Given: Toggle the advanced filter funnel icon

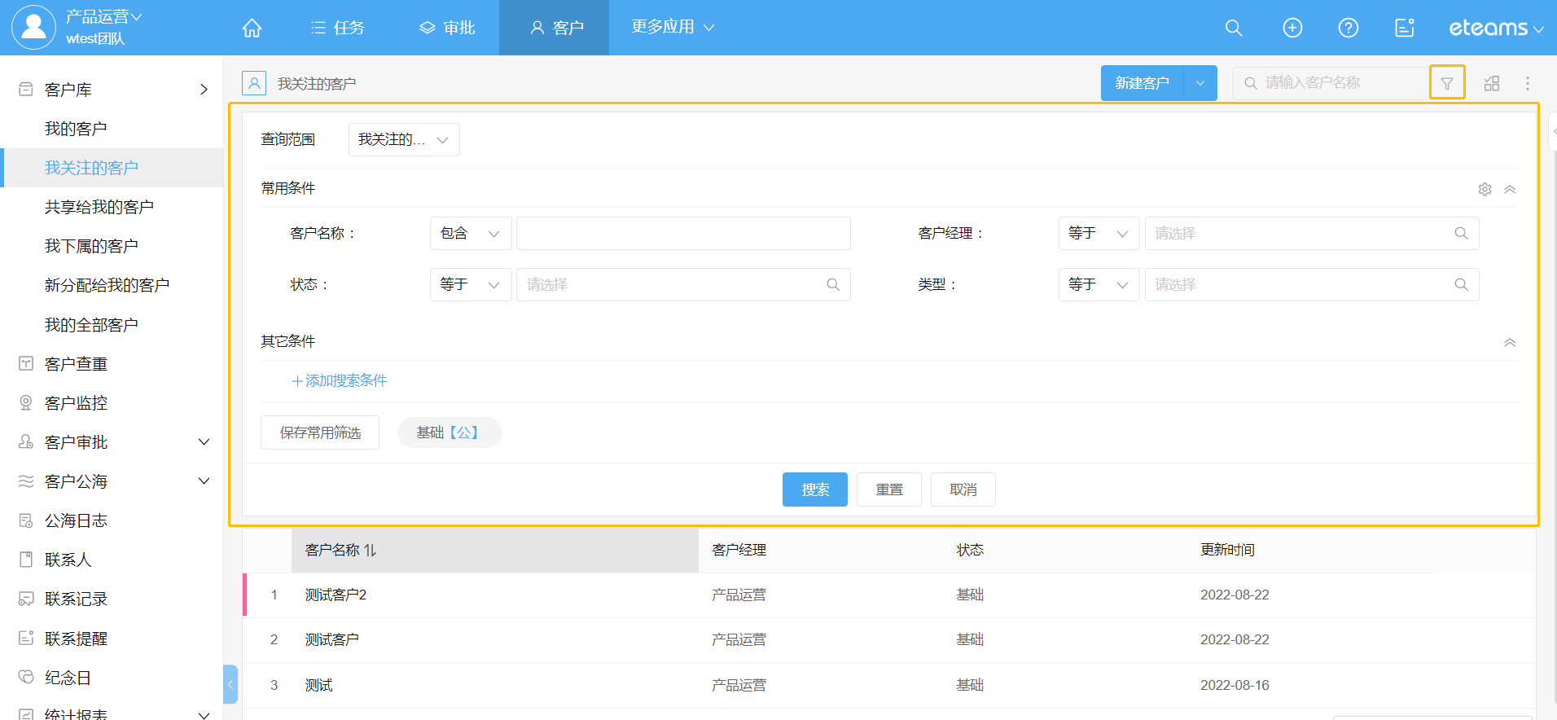Looking at the screenshot, I should [x=1447, y=83].
